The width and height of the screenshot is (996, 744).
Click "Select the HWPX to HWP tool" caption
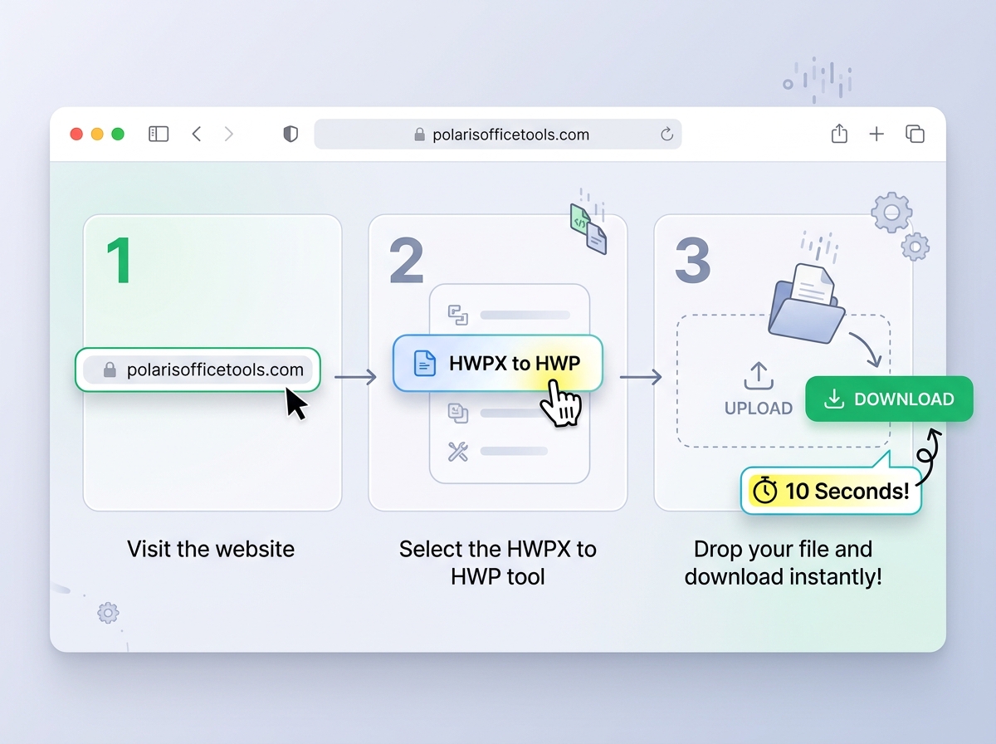498,562
